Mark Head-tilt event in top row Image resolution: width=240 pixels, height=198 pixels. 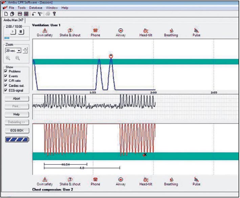[x=146, y=32]
